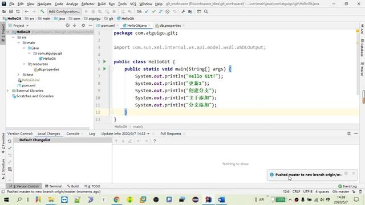Click the Windows Start button

[x=6, y=199]
